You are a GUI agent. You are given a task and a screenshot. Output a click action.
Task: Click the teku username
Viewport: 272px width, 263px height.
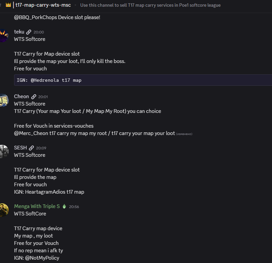[x=19, y=32]
